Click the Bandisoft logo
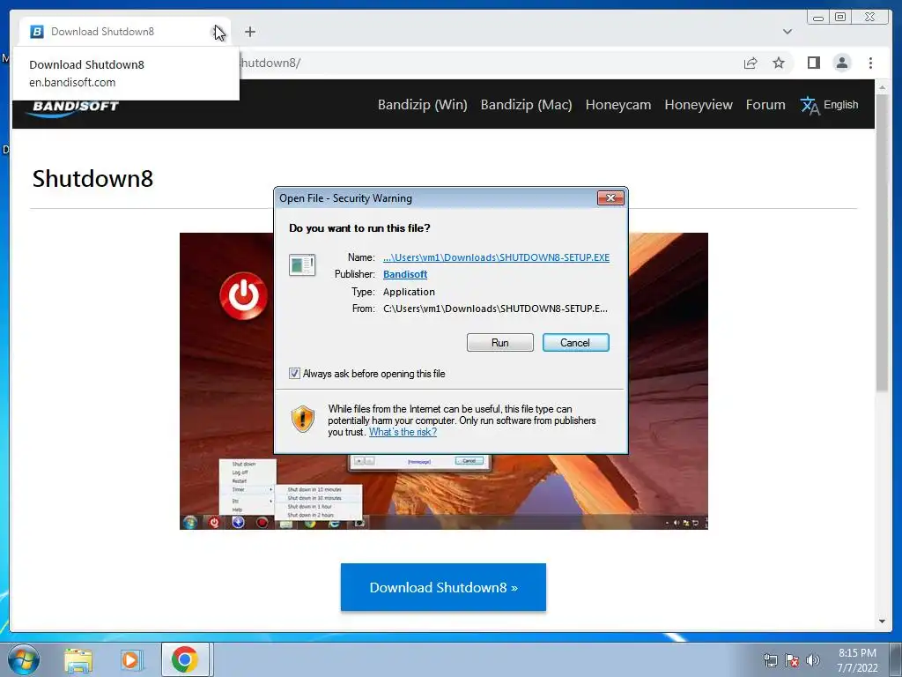 [x=72, y=108]
